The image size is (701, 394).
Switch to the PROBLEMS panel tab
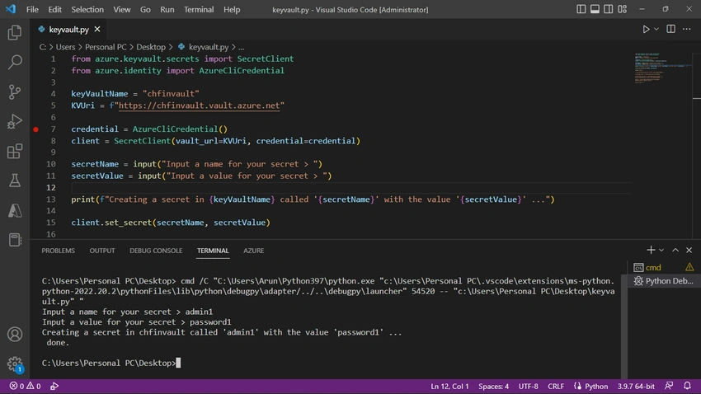(58, 251)
